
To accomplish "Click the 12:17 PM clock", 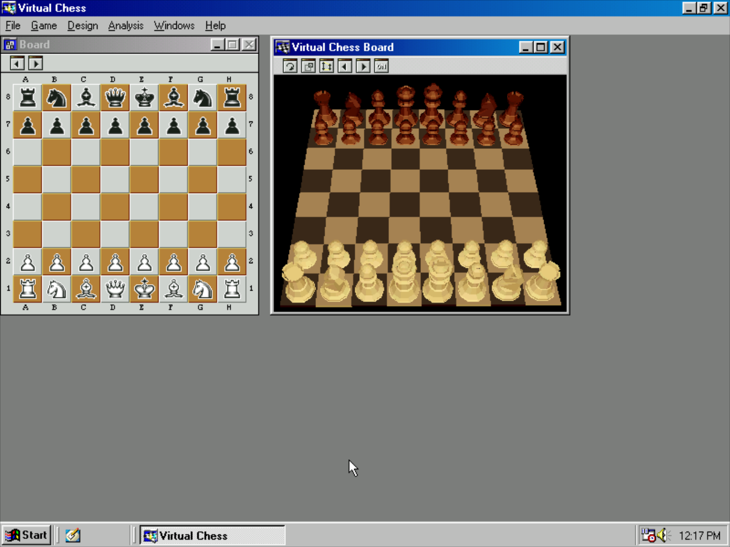I will click(700, 536).
